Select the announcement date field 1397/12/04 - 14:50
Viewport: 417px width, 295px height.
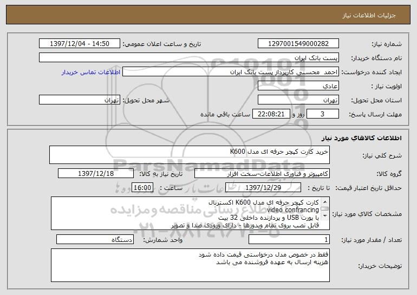[80, 44]
